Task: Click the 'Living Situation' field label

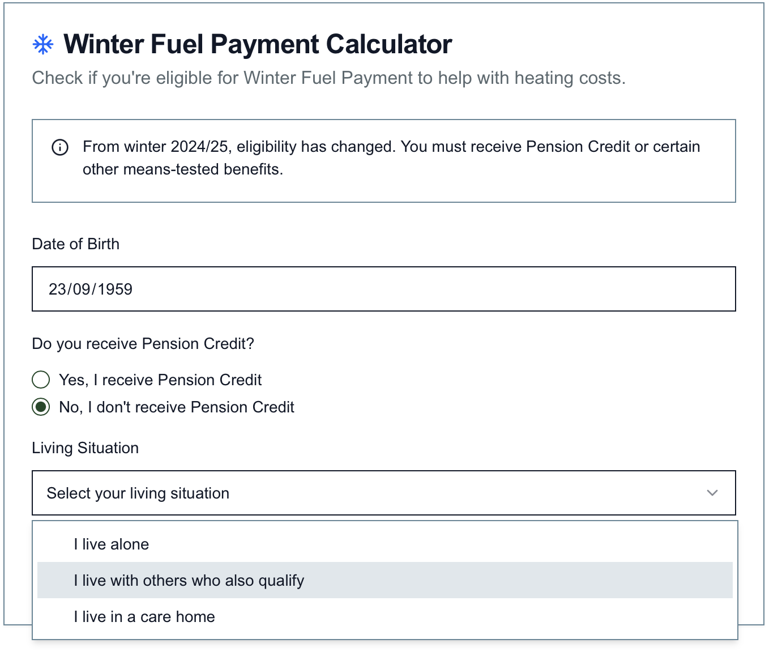Action: 86,448
